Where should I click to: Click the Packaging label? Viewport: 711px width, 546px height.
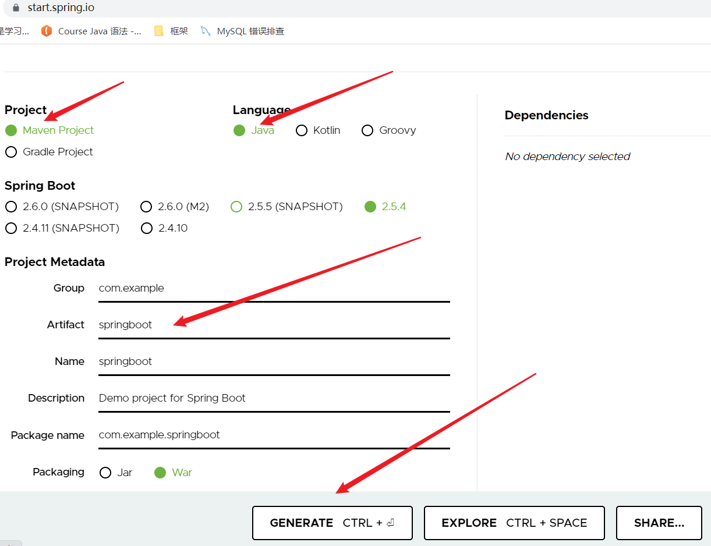58,472
